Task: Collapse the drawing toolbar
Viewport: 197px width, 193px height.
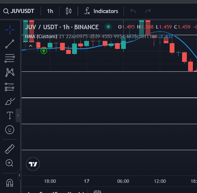Action: [x=19, y=175]
